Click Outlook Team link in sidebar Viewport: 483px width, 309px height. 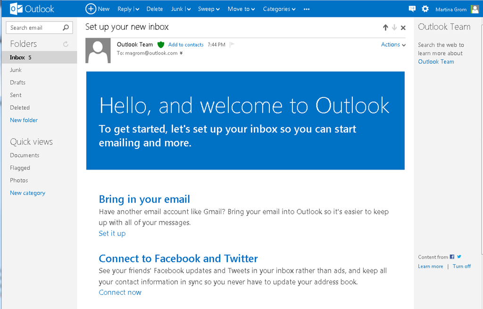[436, 62]
